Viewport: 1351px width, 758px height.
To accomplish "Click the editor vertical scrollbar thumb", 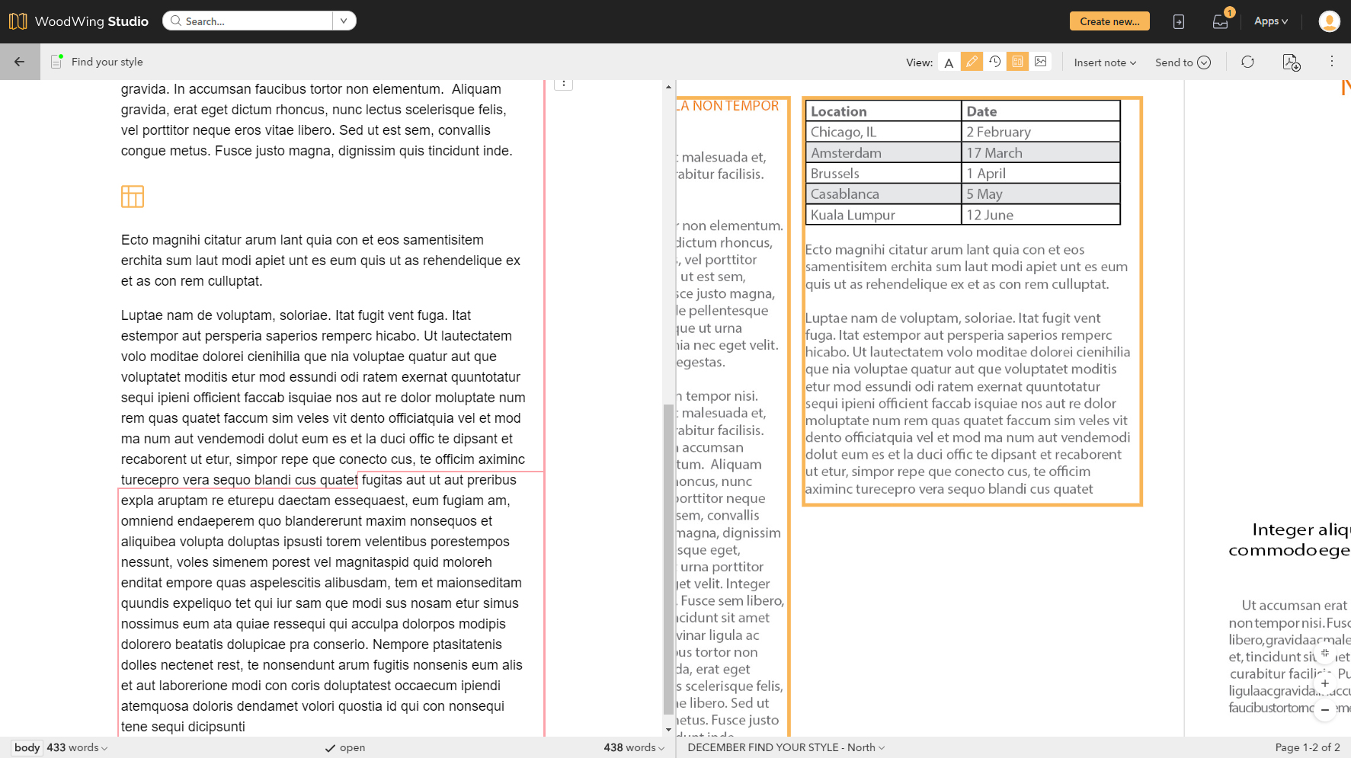I will (x=668, y=558).
